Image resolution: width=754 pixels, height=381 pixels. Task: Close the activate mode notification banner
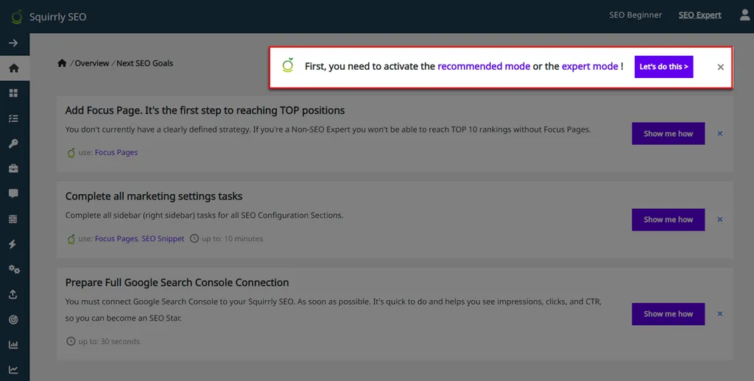(720, 67)
